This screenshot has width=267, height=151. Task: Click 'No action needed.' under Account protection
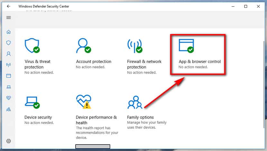[x=91, y=67]
